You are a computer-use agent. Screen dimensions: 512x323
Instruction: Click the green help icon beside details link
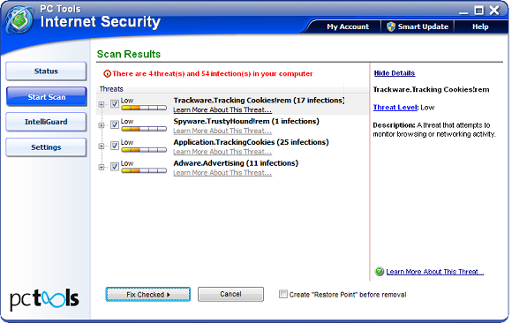pyautogui.click(x=379, y=272)
